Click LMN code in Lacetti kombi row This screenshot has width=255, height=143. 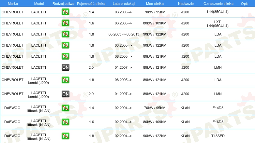218,94
